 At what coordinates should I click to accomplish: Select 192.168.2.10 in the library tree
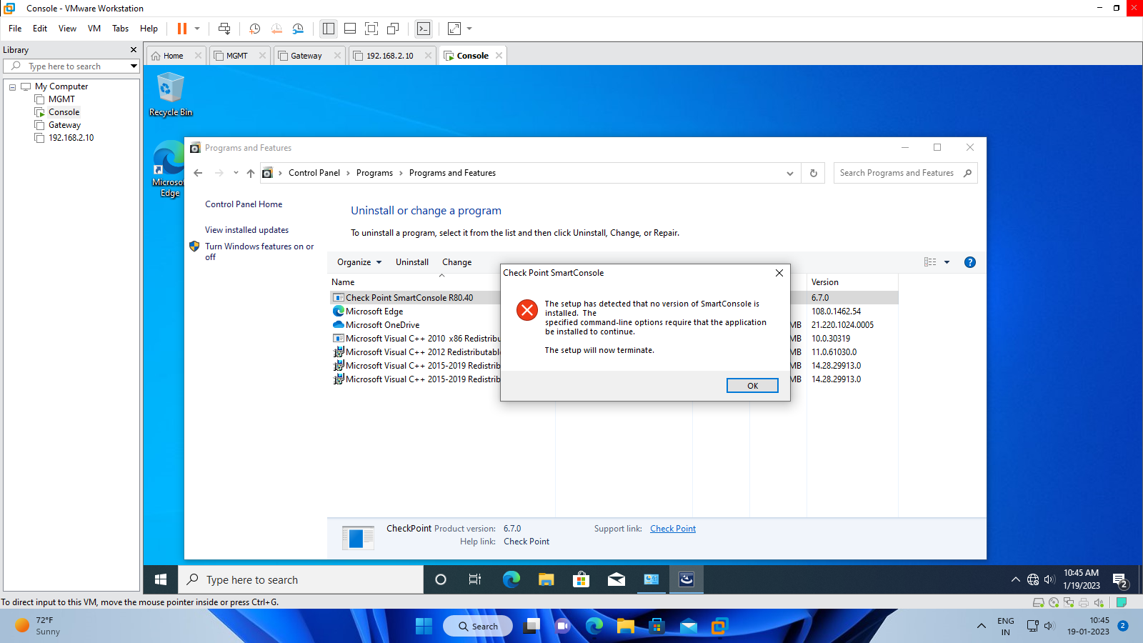[x=71, y=138]
